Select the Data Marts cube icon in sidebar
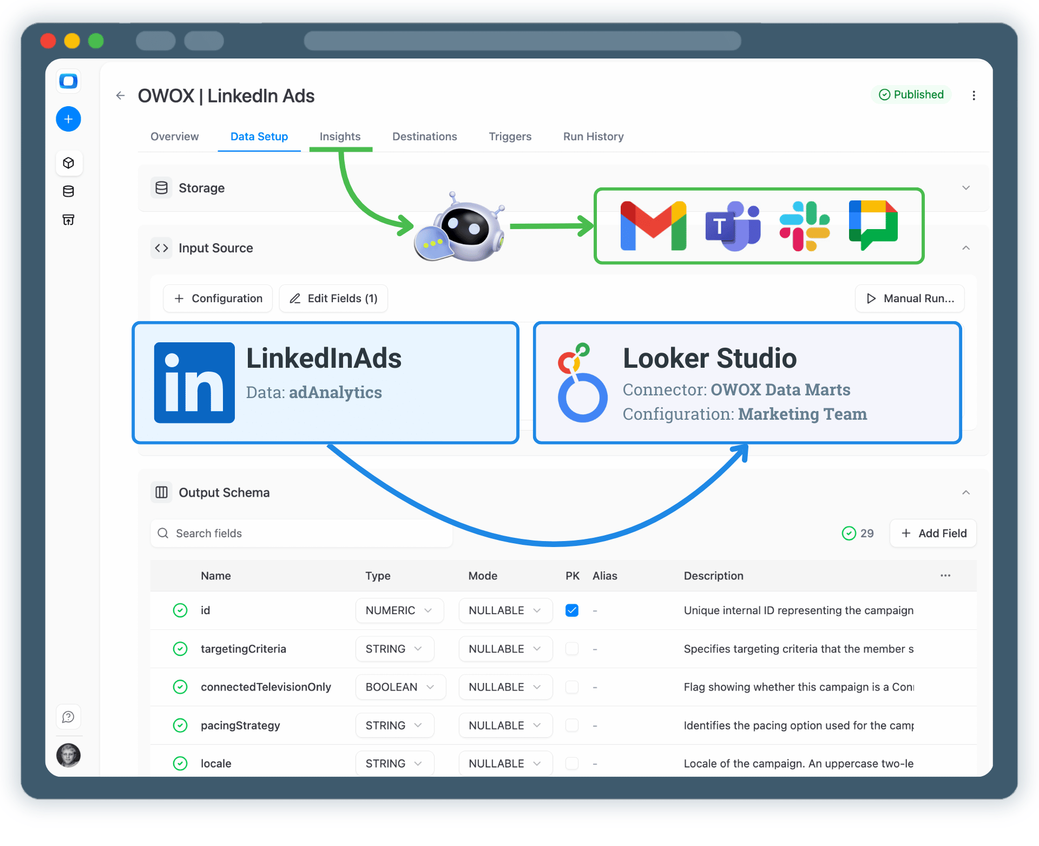This screenshot has width=1039, height=846. pyautogui.click(x=69, y=163)
